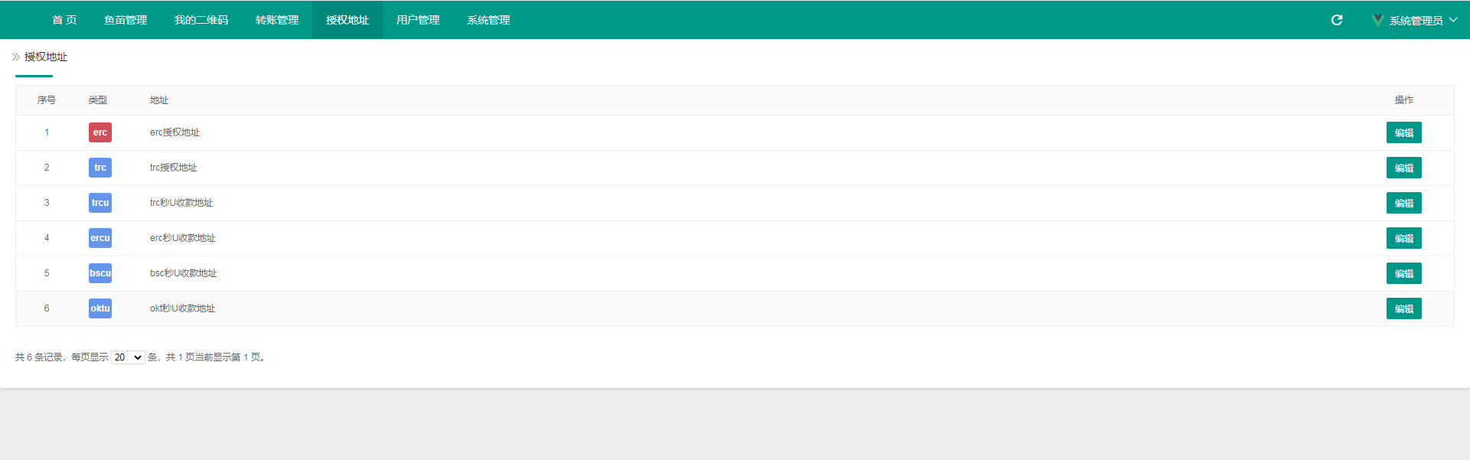The image size is (1470, 460).
Task: Click 编辑 for erc授权地址 row
Action: pos(1403,132)
